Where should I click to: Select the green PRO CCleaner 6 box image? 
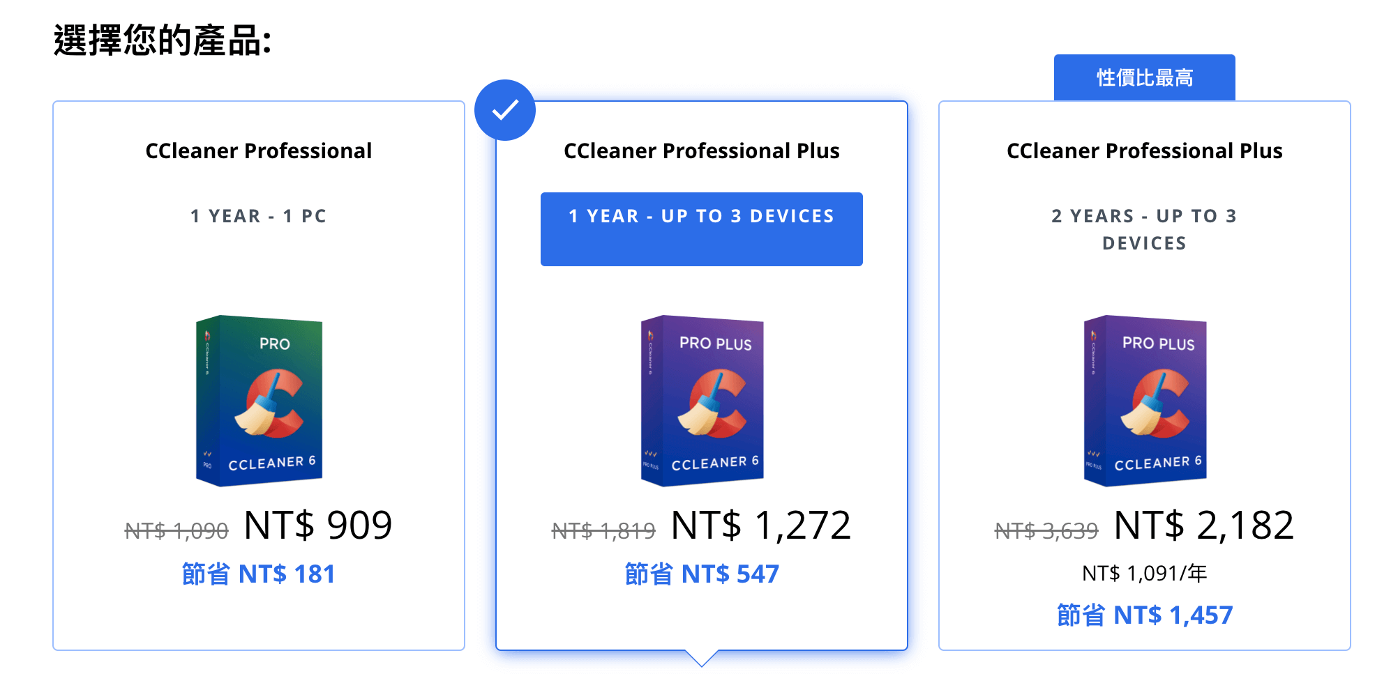coord(259,401)
